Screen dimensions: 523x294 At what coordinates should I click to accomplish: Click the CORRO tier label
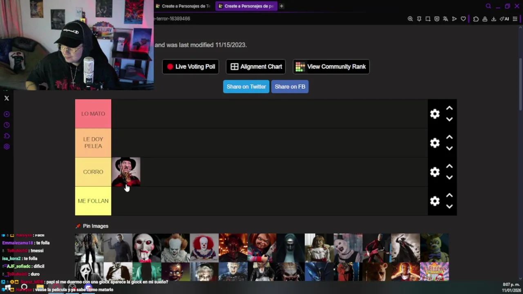[x=93, y=172]
